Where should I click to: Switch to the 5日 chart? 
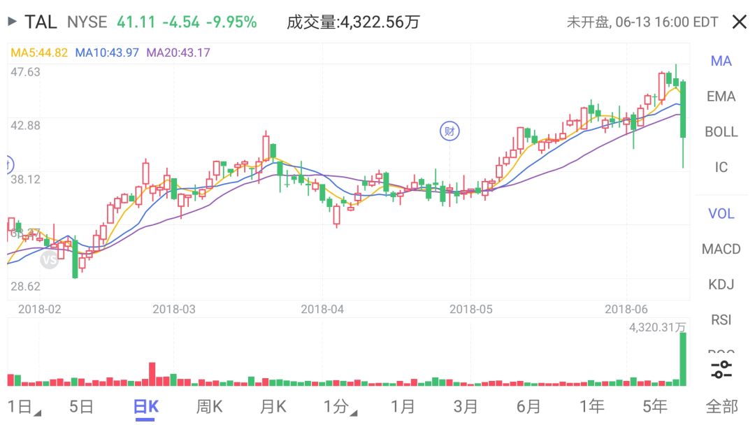tap(81, 407)
